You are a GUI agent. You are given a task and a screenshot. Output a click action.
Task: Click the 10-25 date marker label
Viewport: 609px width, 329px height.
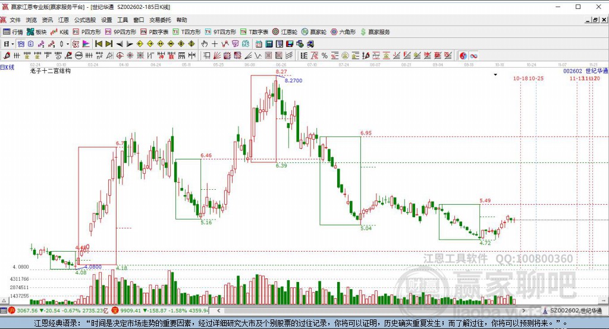536,78
